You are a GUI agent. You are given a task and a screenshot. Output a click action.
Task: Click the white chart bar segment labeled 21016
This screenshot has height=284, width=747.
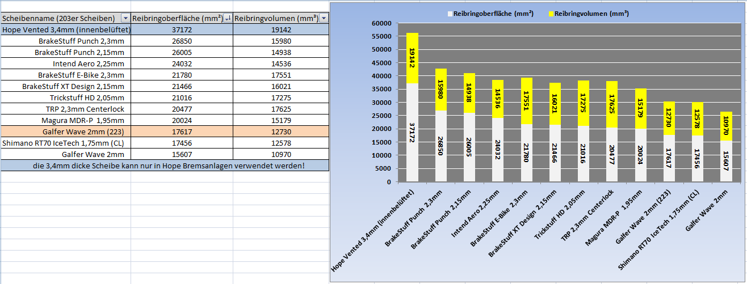583,154
